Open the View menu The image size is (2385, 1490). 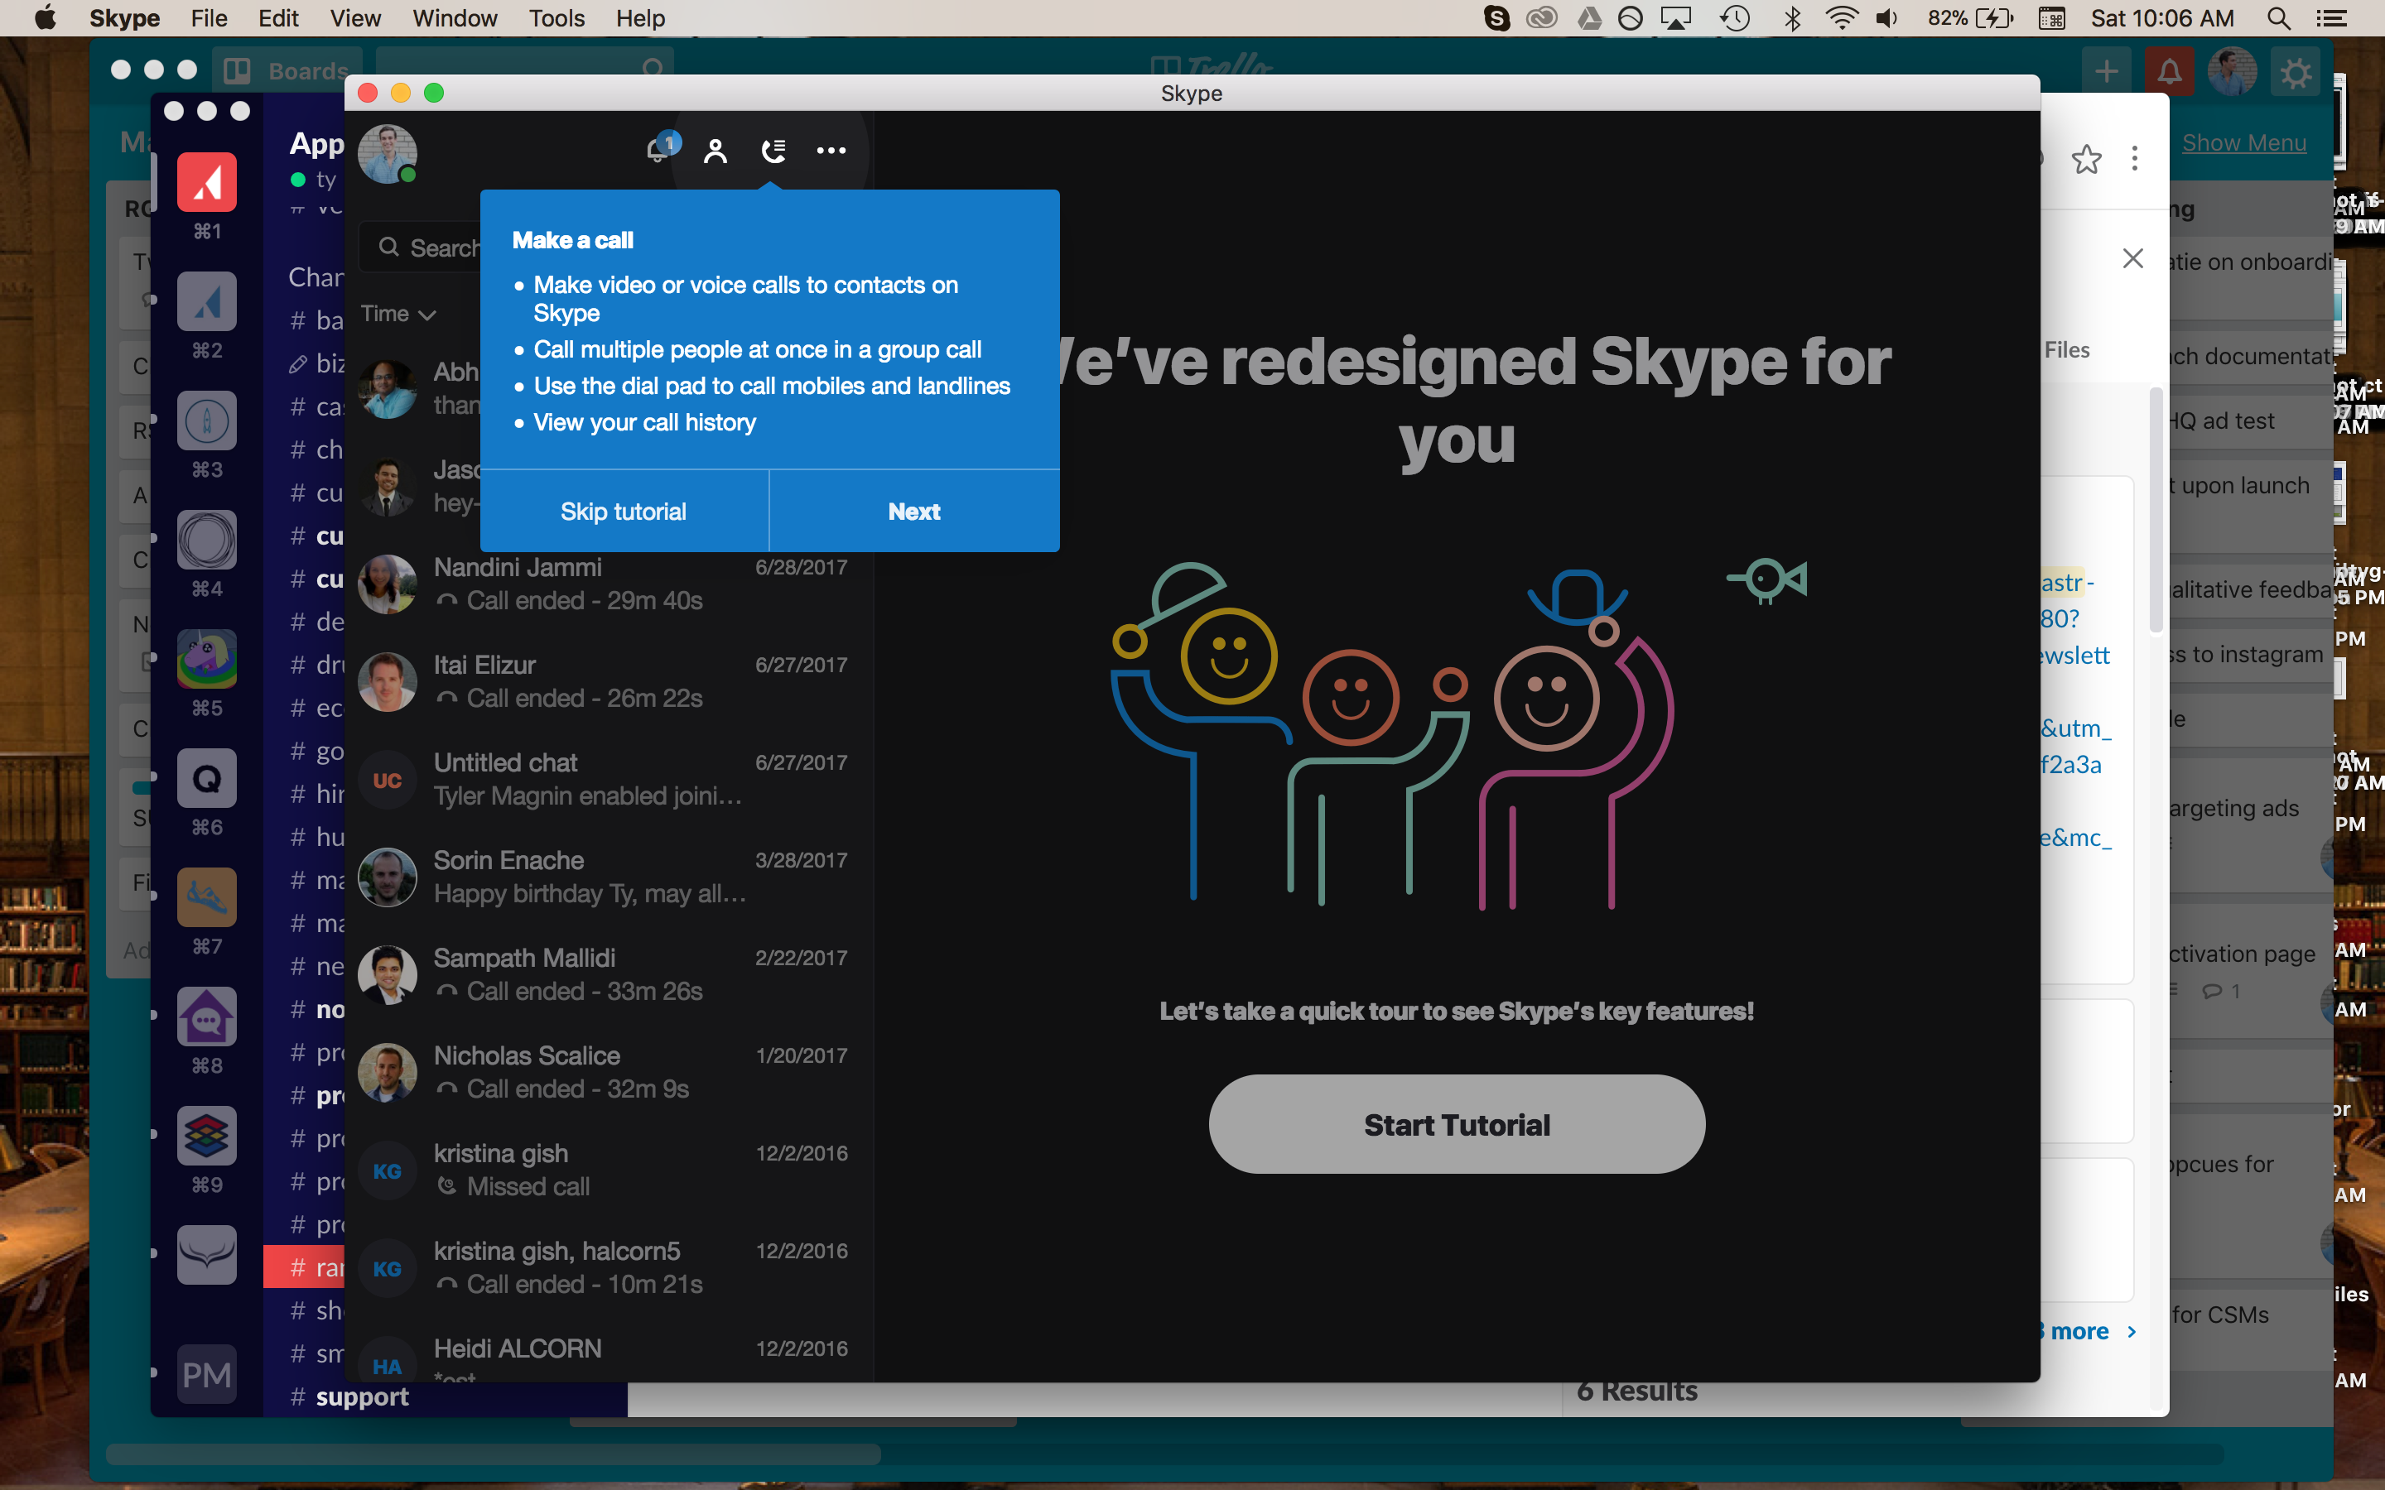click(354, 17)
